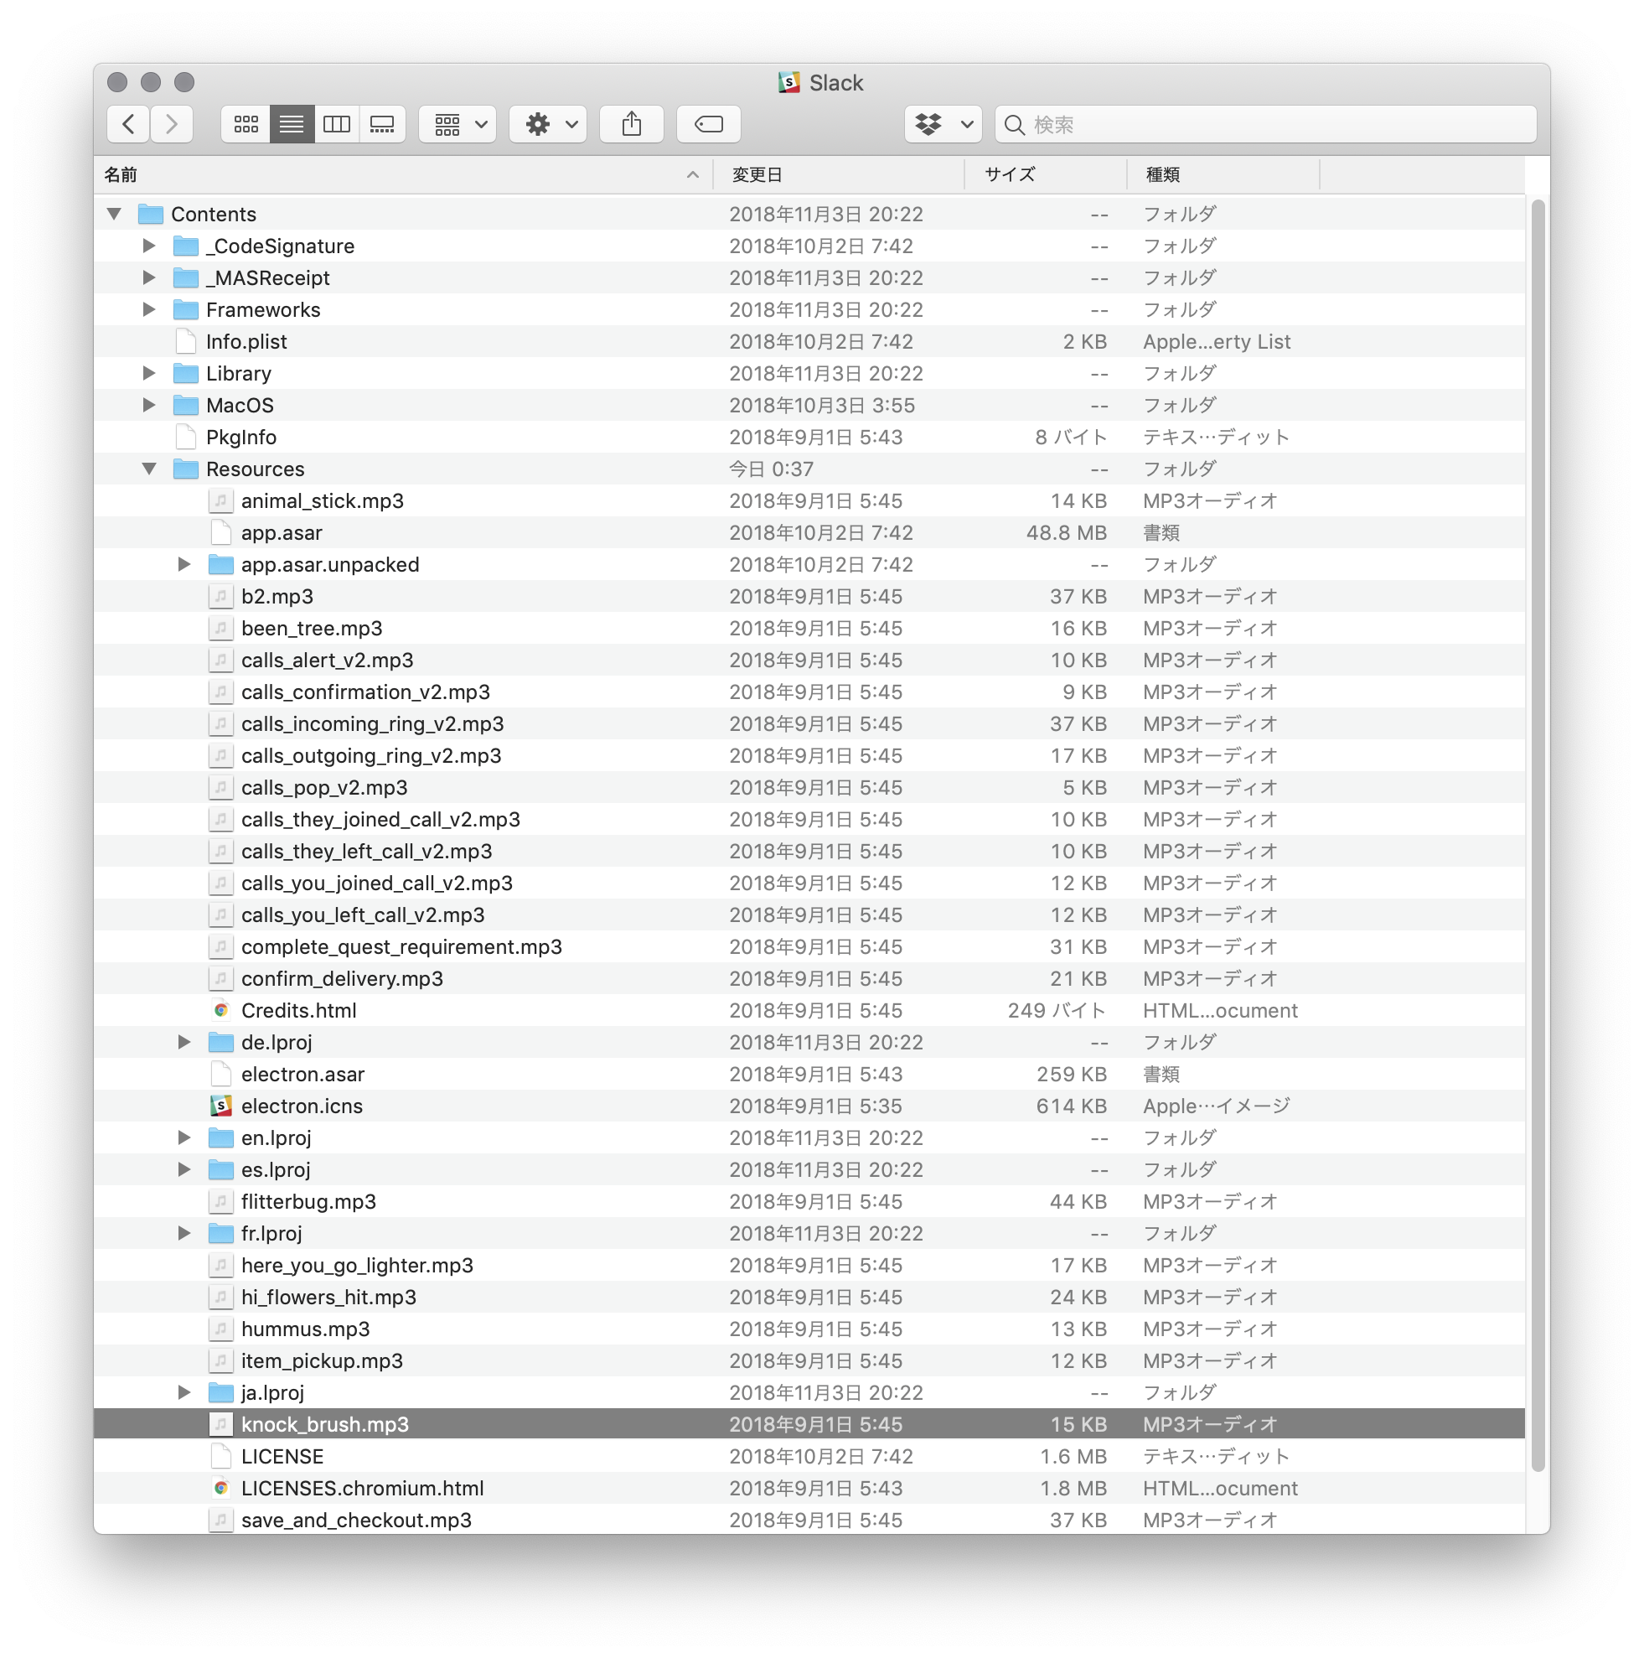1644x1658 pixels.
Task: Select calls_they_joined_call_v2.mp3
Action: coord(809,820)
